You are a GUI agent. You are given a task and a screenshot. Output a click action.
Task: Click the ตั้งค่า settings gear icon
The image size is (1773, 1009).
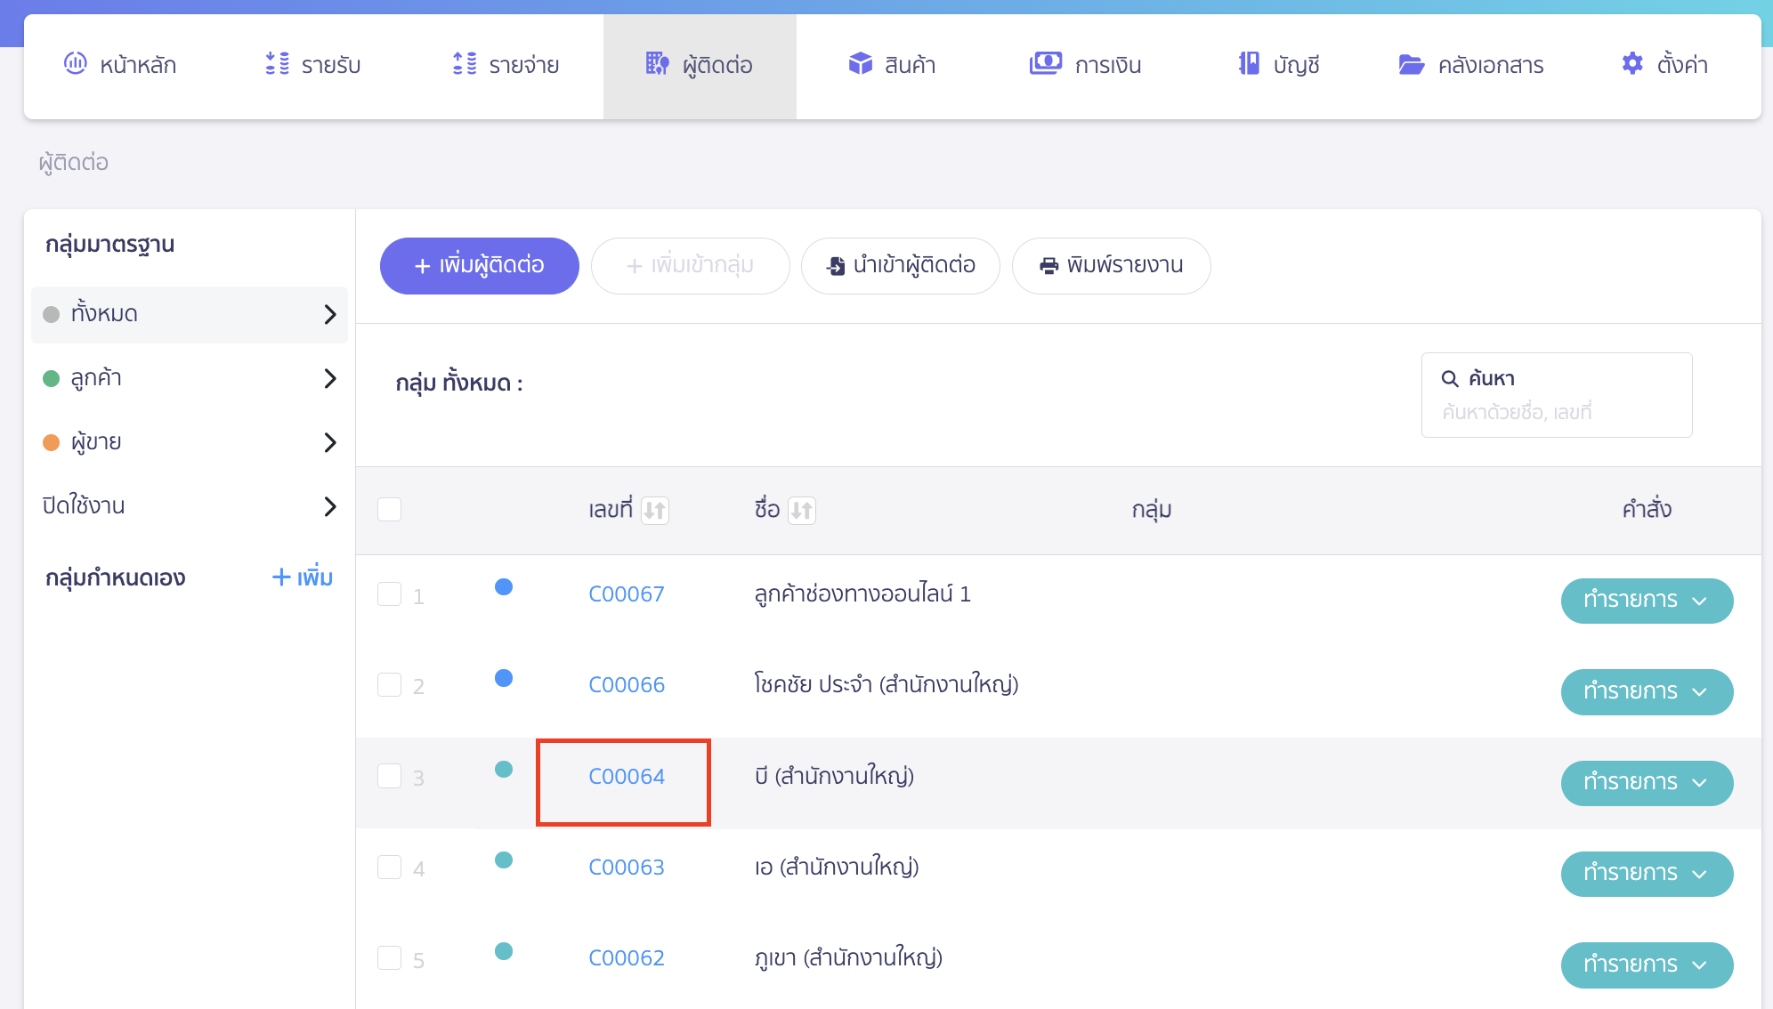pyautogui.click(x=1632, y=63)
